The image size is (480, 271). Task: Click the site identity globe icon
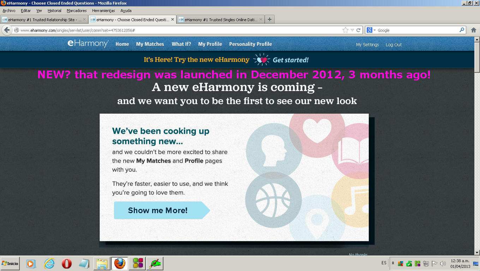[16, 30]
